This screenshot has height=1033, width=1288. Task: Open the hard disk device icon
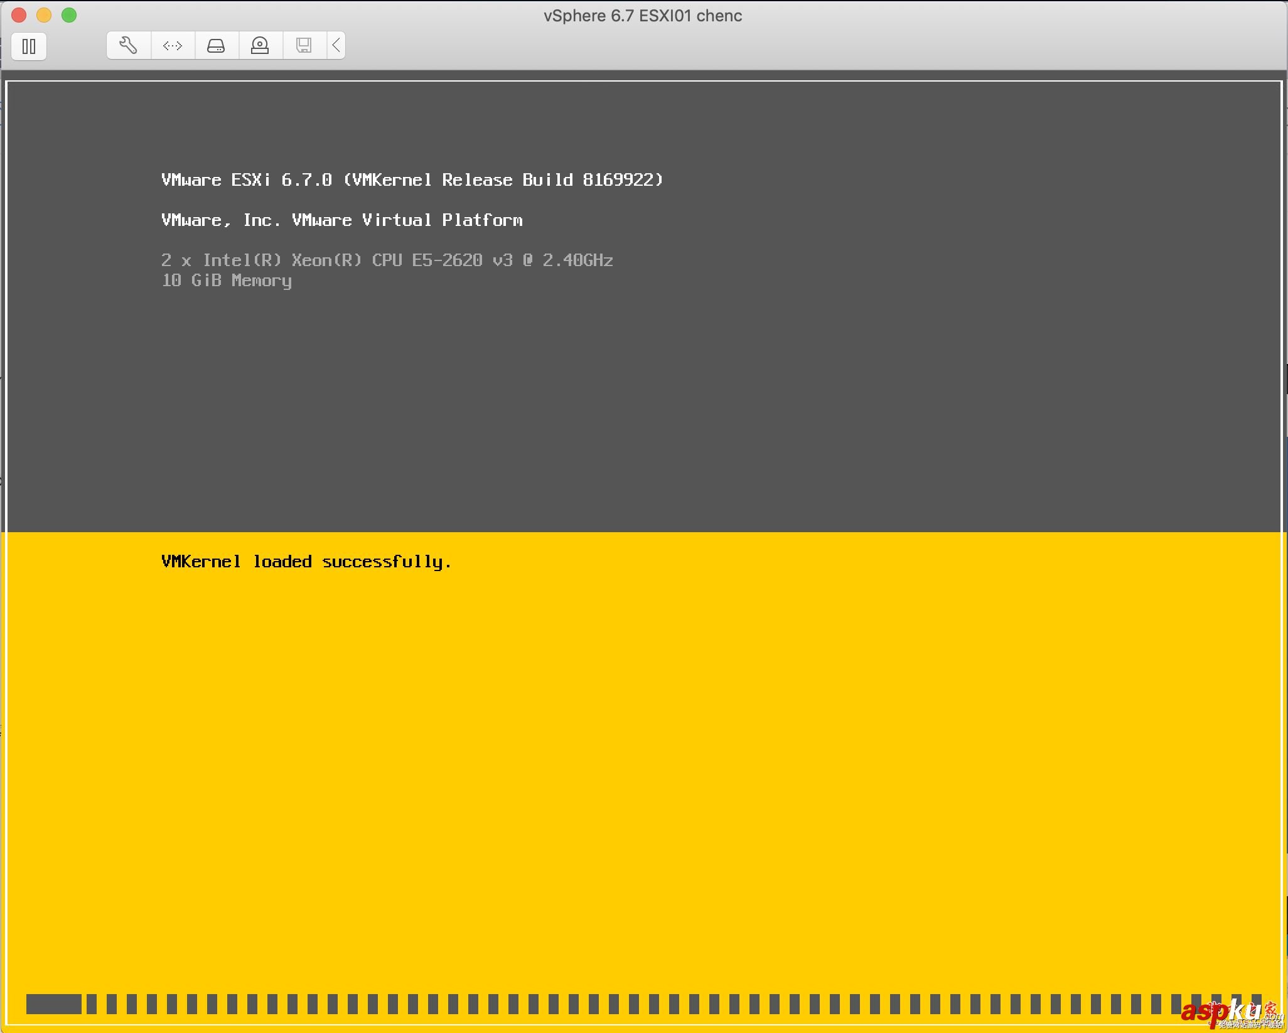point(216,45)
